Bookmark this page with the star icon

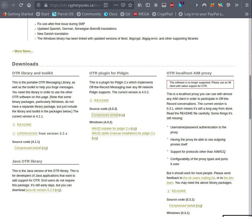[x=130, y=5]
